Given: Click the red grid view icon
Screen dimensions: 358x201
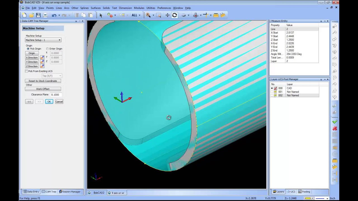Looking at the screenshot, I should pyautogui.click(x=196, y=15).
